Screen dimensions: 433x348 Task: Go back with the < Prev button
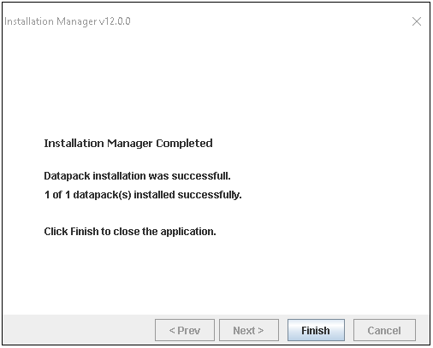185,330
